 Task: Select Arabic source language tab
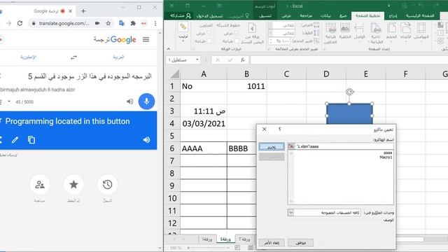pos(118,57)
